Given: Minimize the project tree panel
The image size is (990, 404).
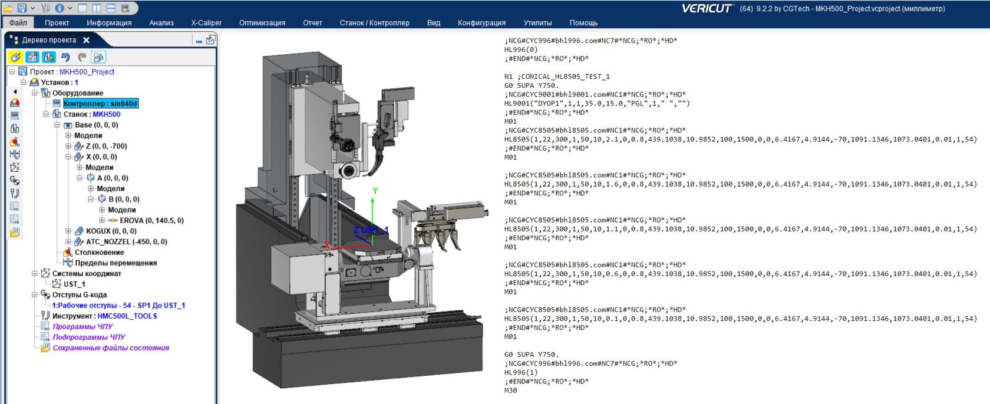Looking at the screenshot, I should point(199,41).
